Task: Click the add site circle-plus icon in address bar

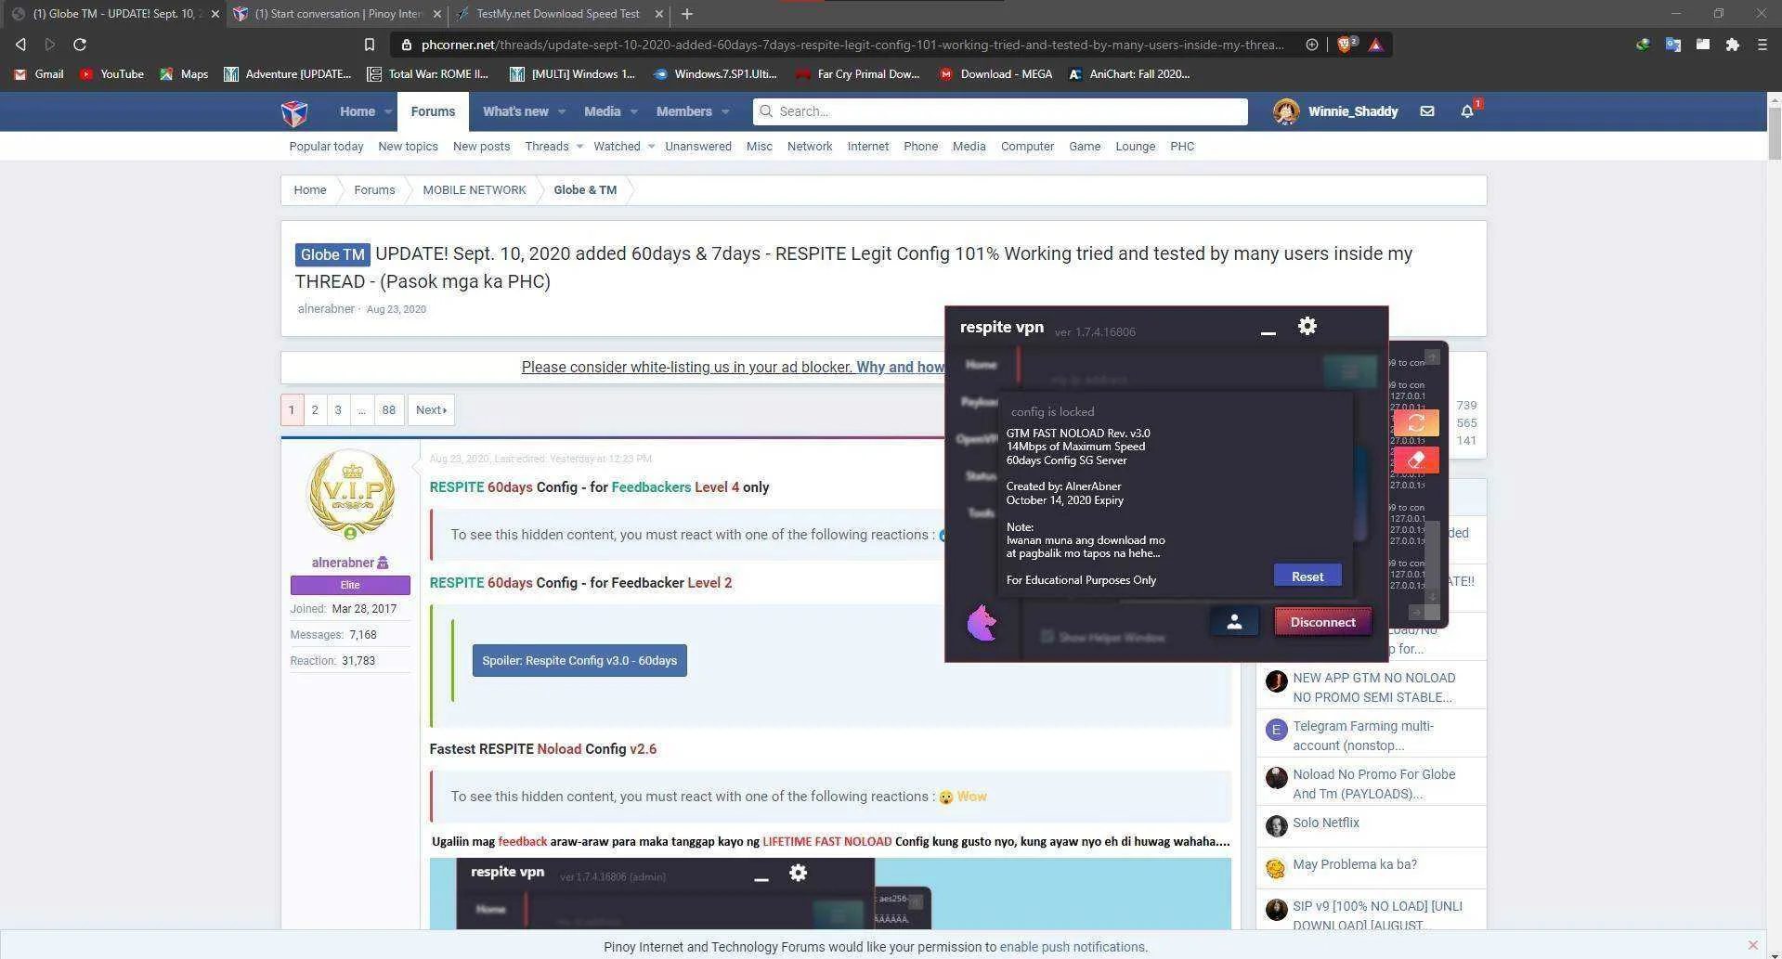Action: click(1311, 45)
